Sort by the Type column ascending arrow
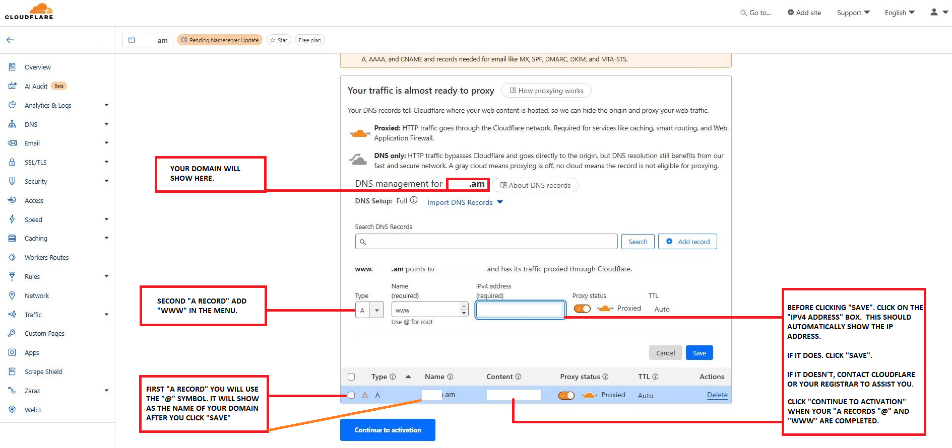The width and height of the screenshot is (952, 448). point(408,377)
